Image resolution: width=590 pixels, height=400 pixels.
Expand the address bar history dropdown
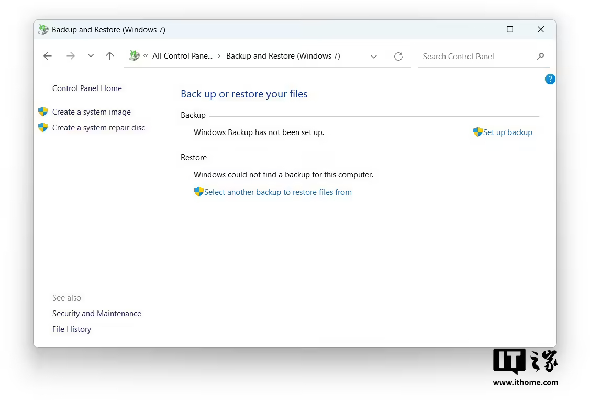tap(374, 57)
